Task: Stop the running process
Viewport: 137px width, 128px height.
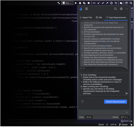Action: [89, 3]
